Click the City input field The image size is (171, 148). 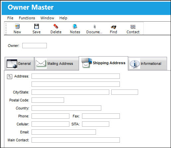pos(70,92)
